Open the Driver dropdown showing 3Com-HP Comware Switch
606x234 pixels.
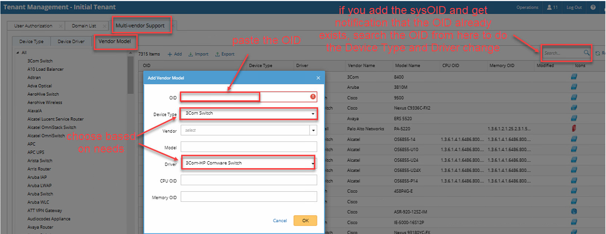248,163
